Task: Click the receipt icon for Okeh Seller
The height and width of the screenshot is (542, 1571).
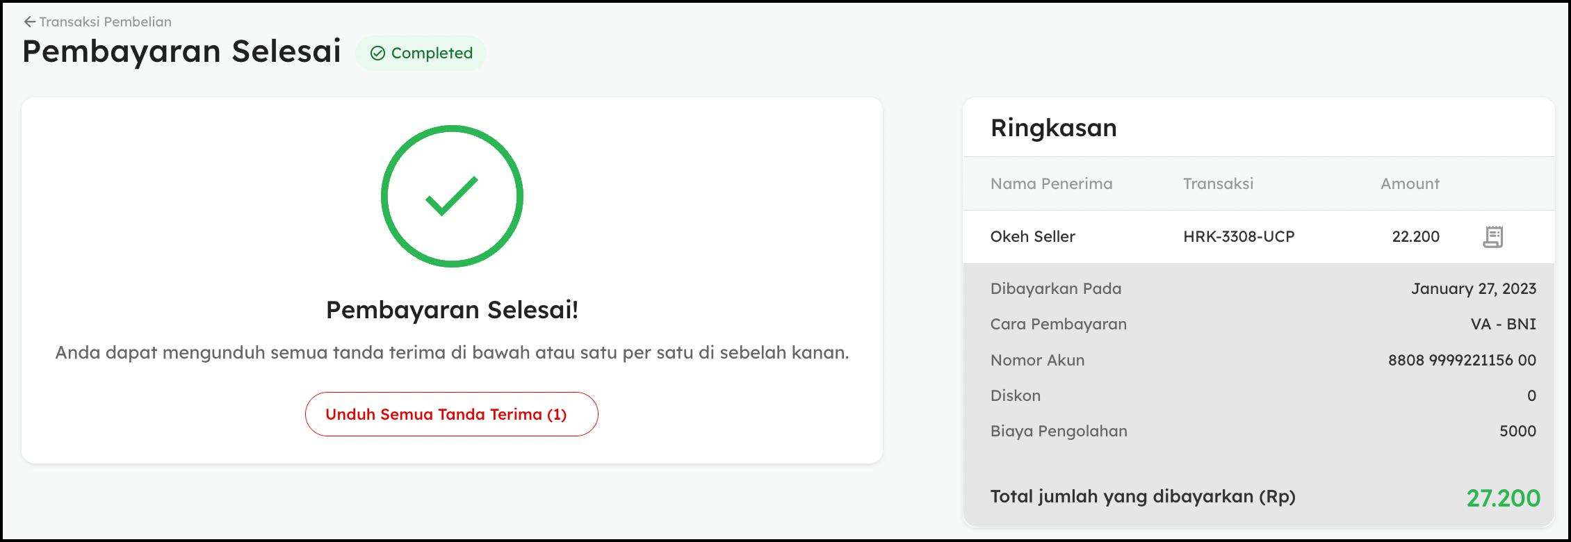Action: (x=1492, y=237)
